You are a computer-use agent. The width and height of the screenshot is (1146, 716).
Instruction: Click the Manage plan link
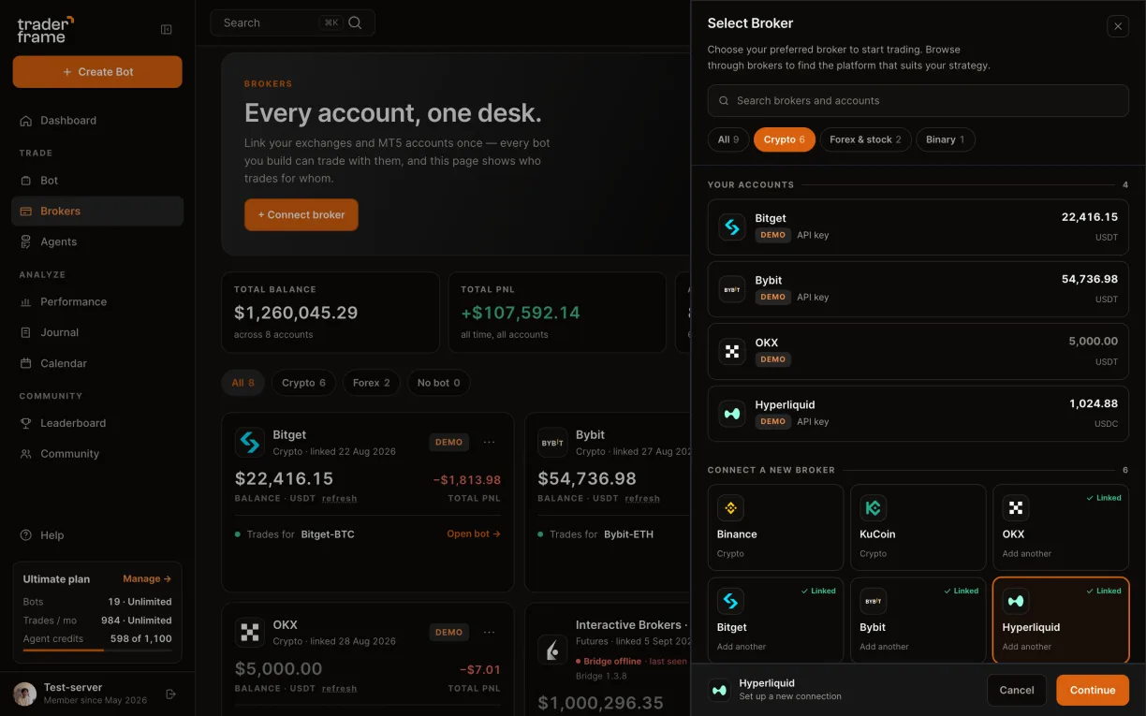(147, 578)
